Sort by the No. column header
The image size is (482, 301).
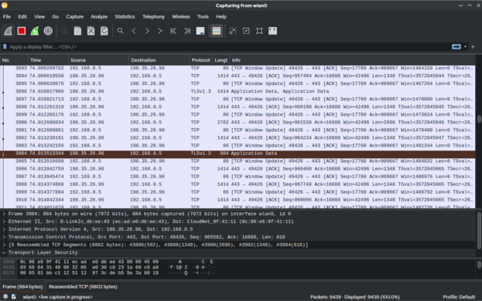click(x=14, y=60)
